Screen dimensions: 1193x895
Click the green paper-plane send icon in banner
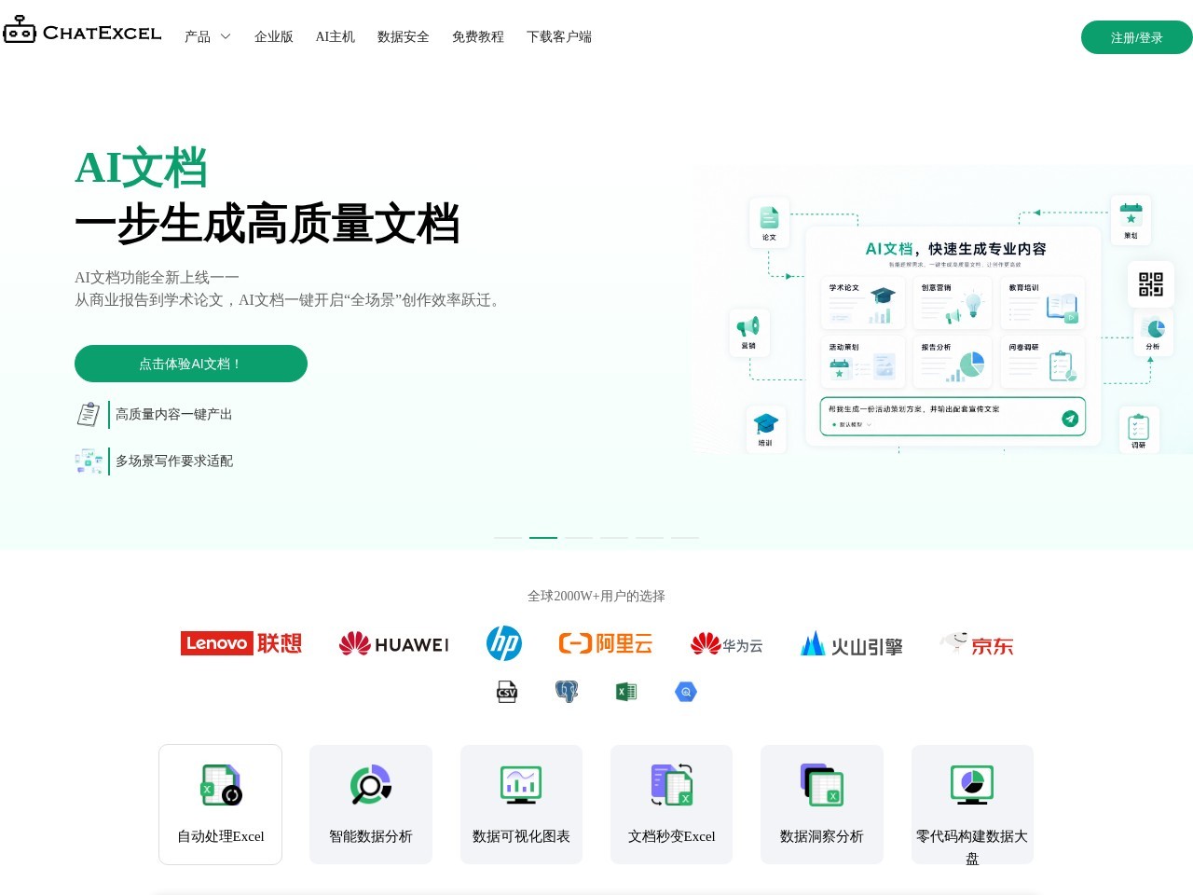[x=1070, y=419]
